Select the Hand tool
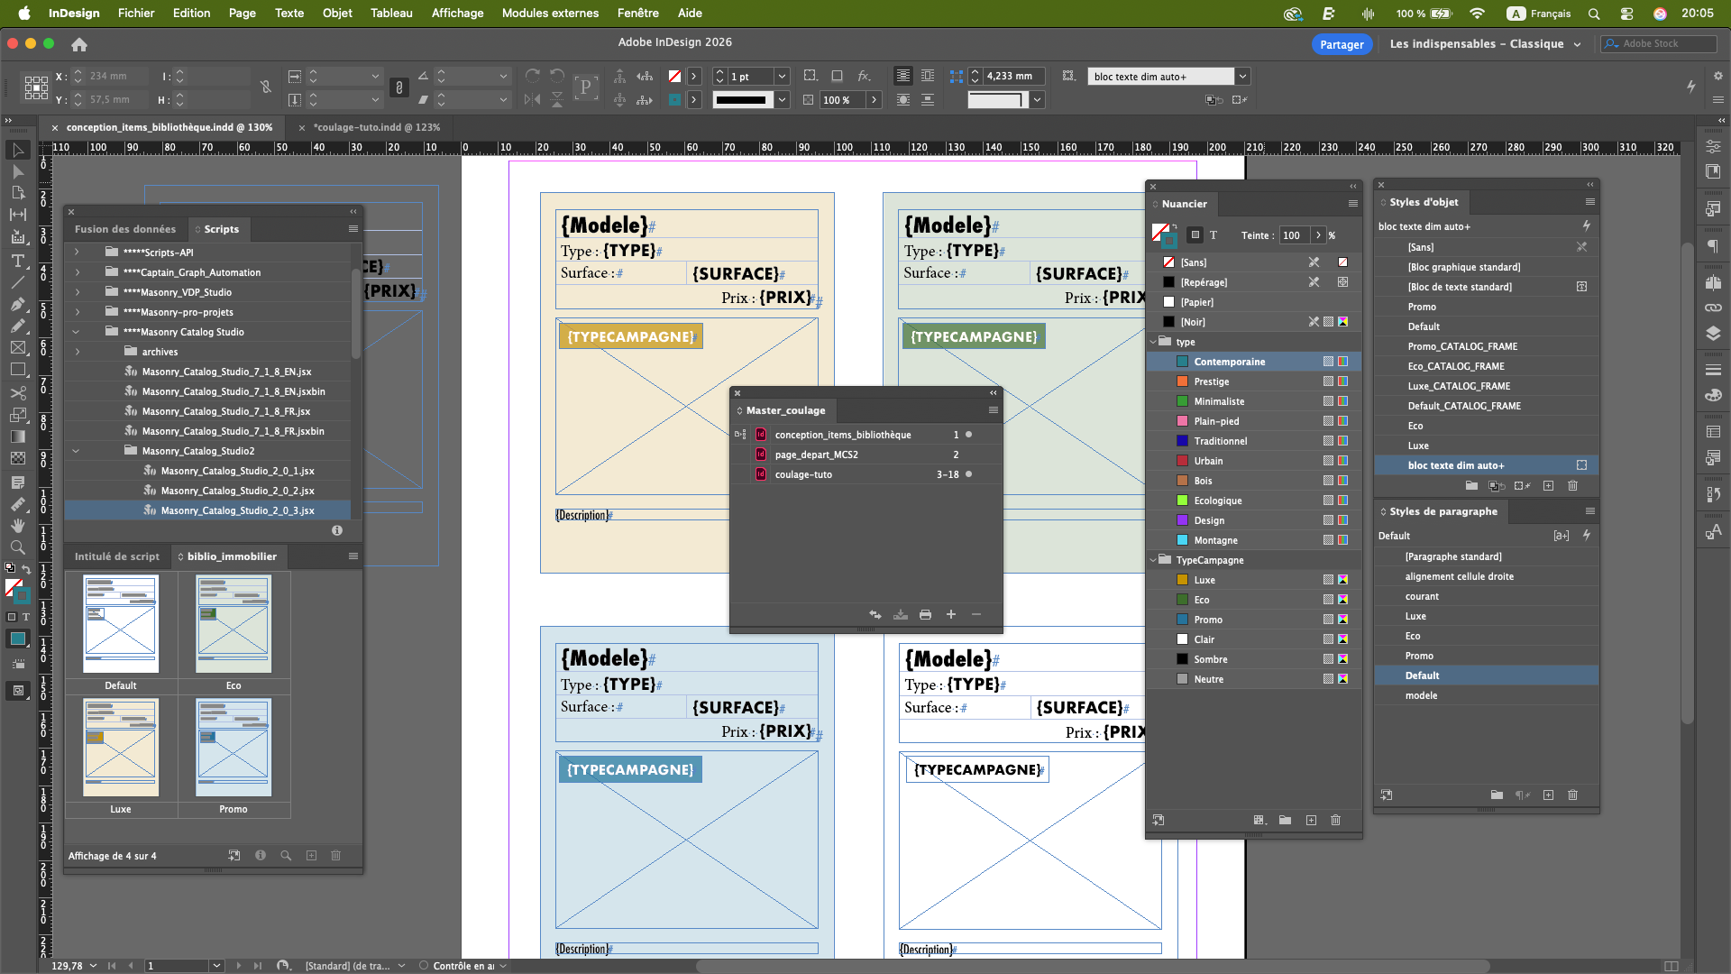The image size is (1731, 974). [x=17, y=525]
